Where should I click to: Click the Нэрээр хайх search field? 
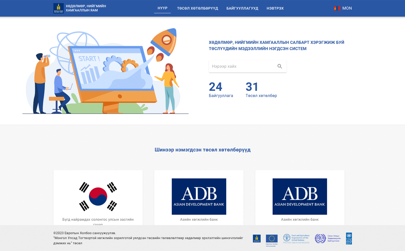(x=240, y=66)
